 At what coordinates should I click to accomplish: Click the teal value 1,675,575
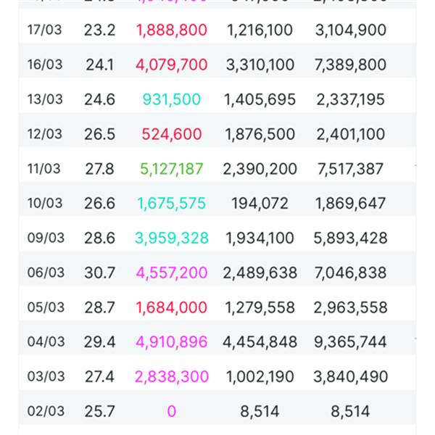click(x=172, y=204)
